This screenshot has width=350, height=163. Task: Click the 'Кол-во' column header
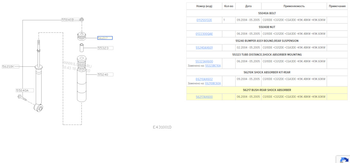pos(229,6)
